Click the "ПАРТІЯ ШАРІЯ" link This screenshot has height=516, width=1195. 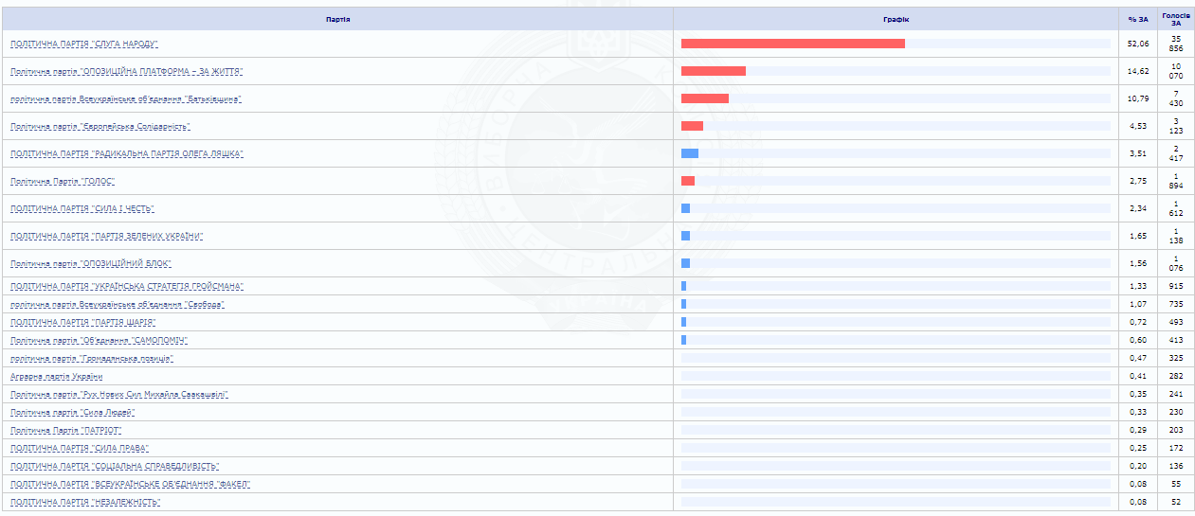coord(82,323)
